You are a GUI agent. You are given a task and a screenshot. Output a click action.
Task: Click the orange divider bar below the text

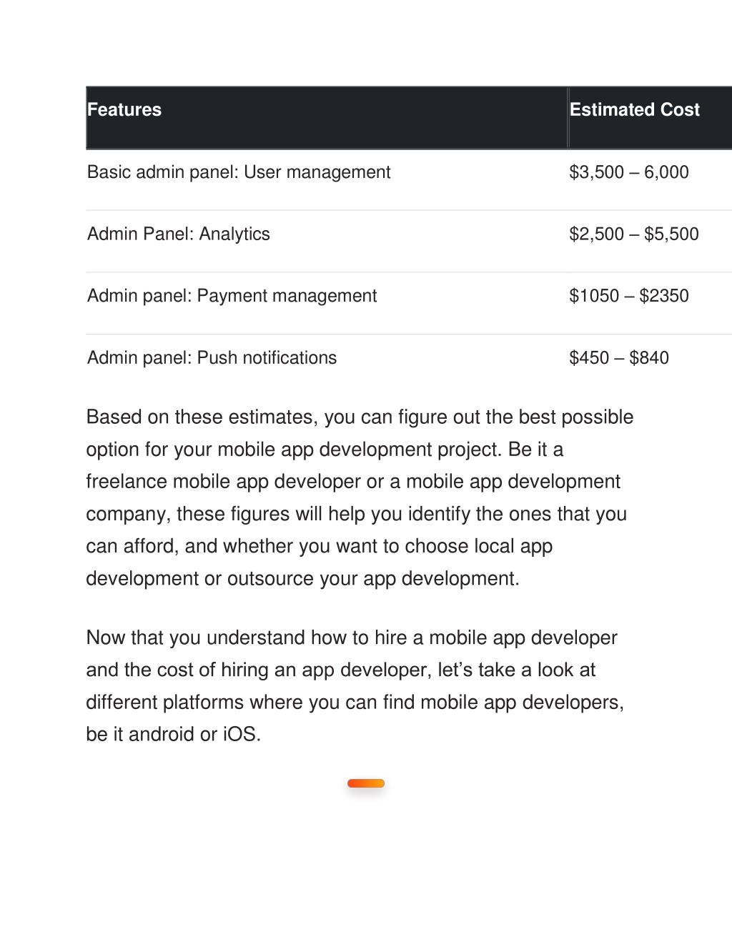(366, 783)
